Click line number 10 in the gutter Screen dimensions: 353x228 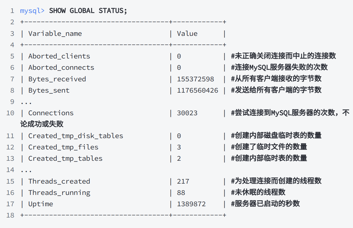pos(10,113)
